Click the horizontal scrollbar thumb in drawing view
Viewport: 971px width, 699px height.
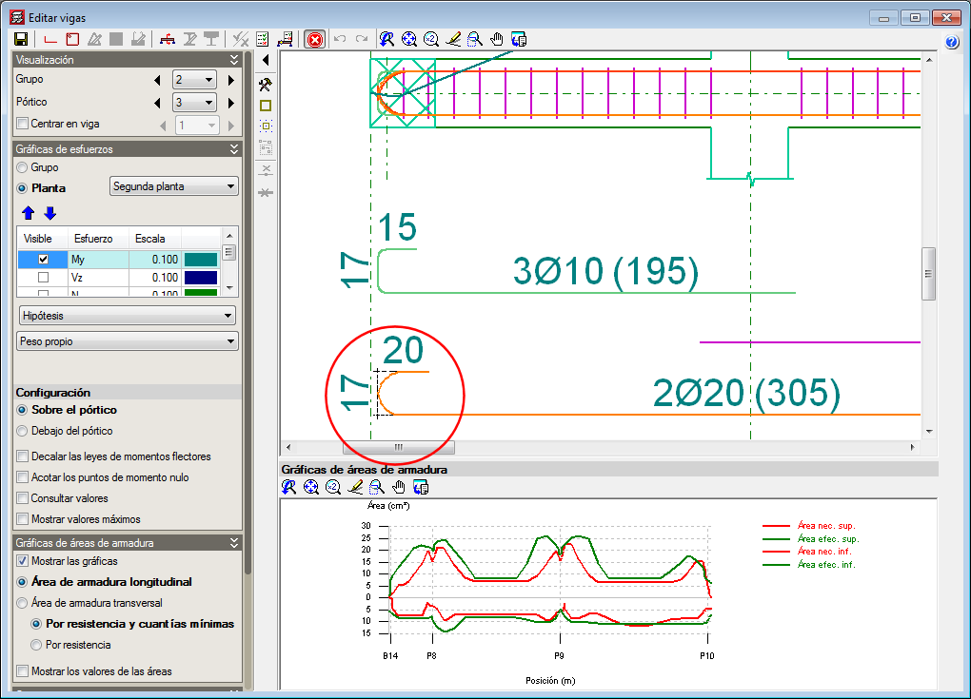click(x=398, y=447)
